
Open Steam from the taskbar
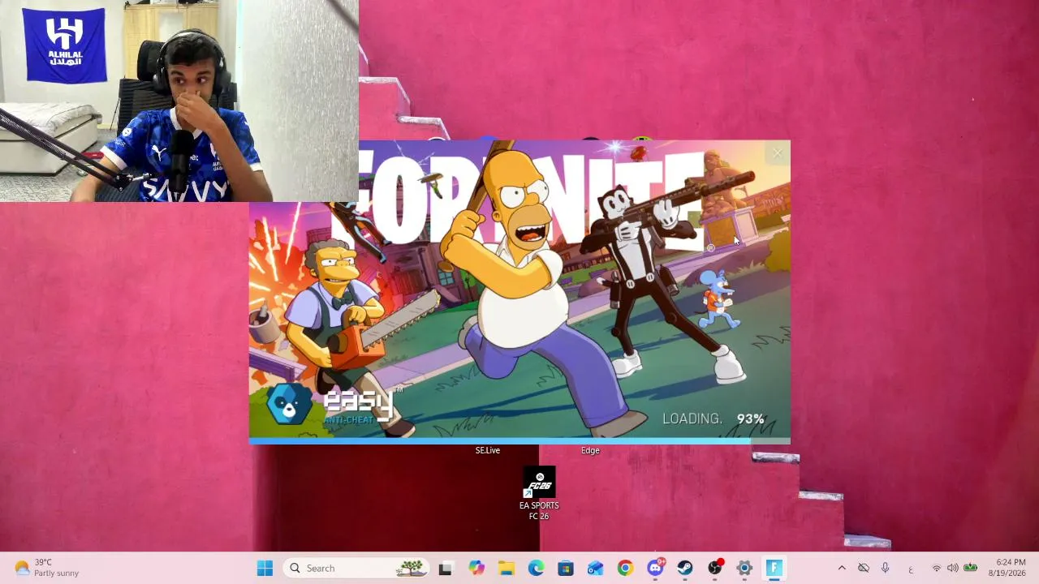click(685, 569)
